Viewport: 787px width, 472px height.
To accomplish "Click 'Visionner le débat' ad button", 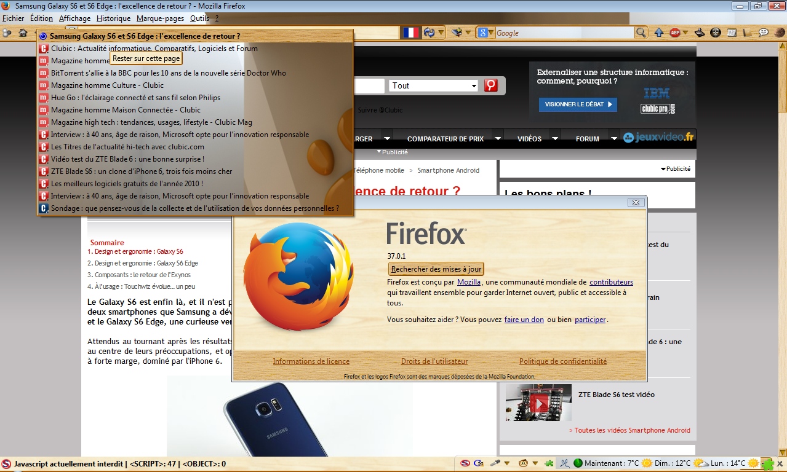I will (x=578, y=104).
